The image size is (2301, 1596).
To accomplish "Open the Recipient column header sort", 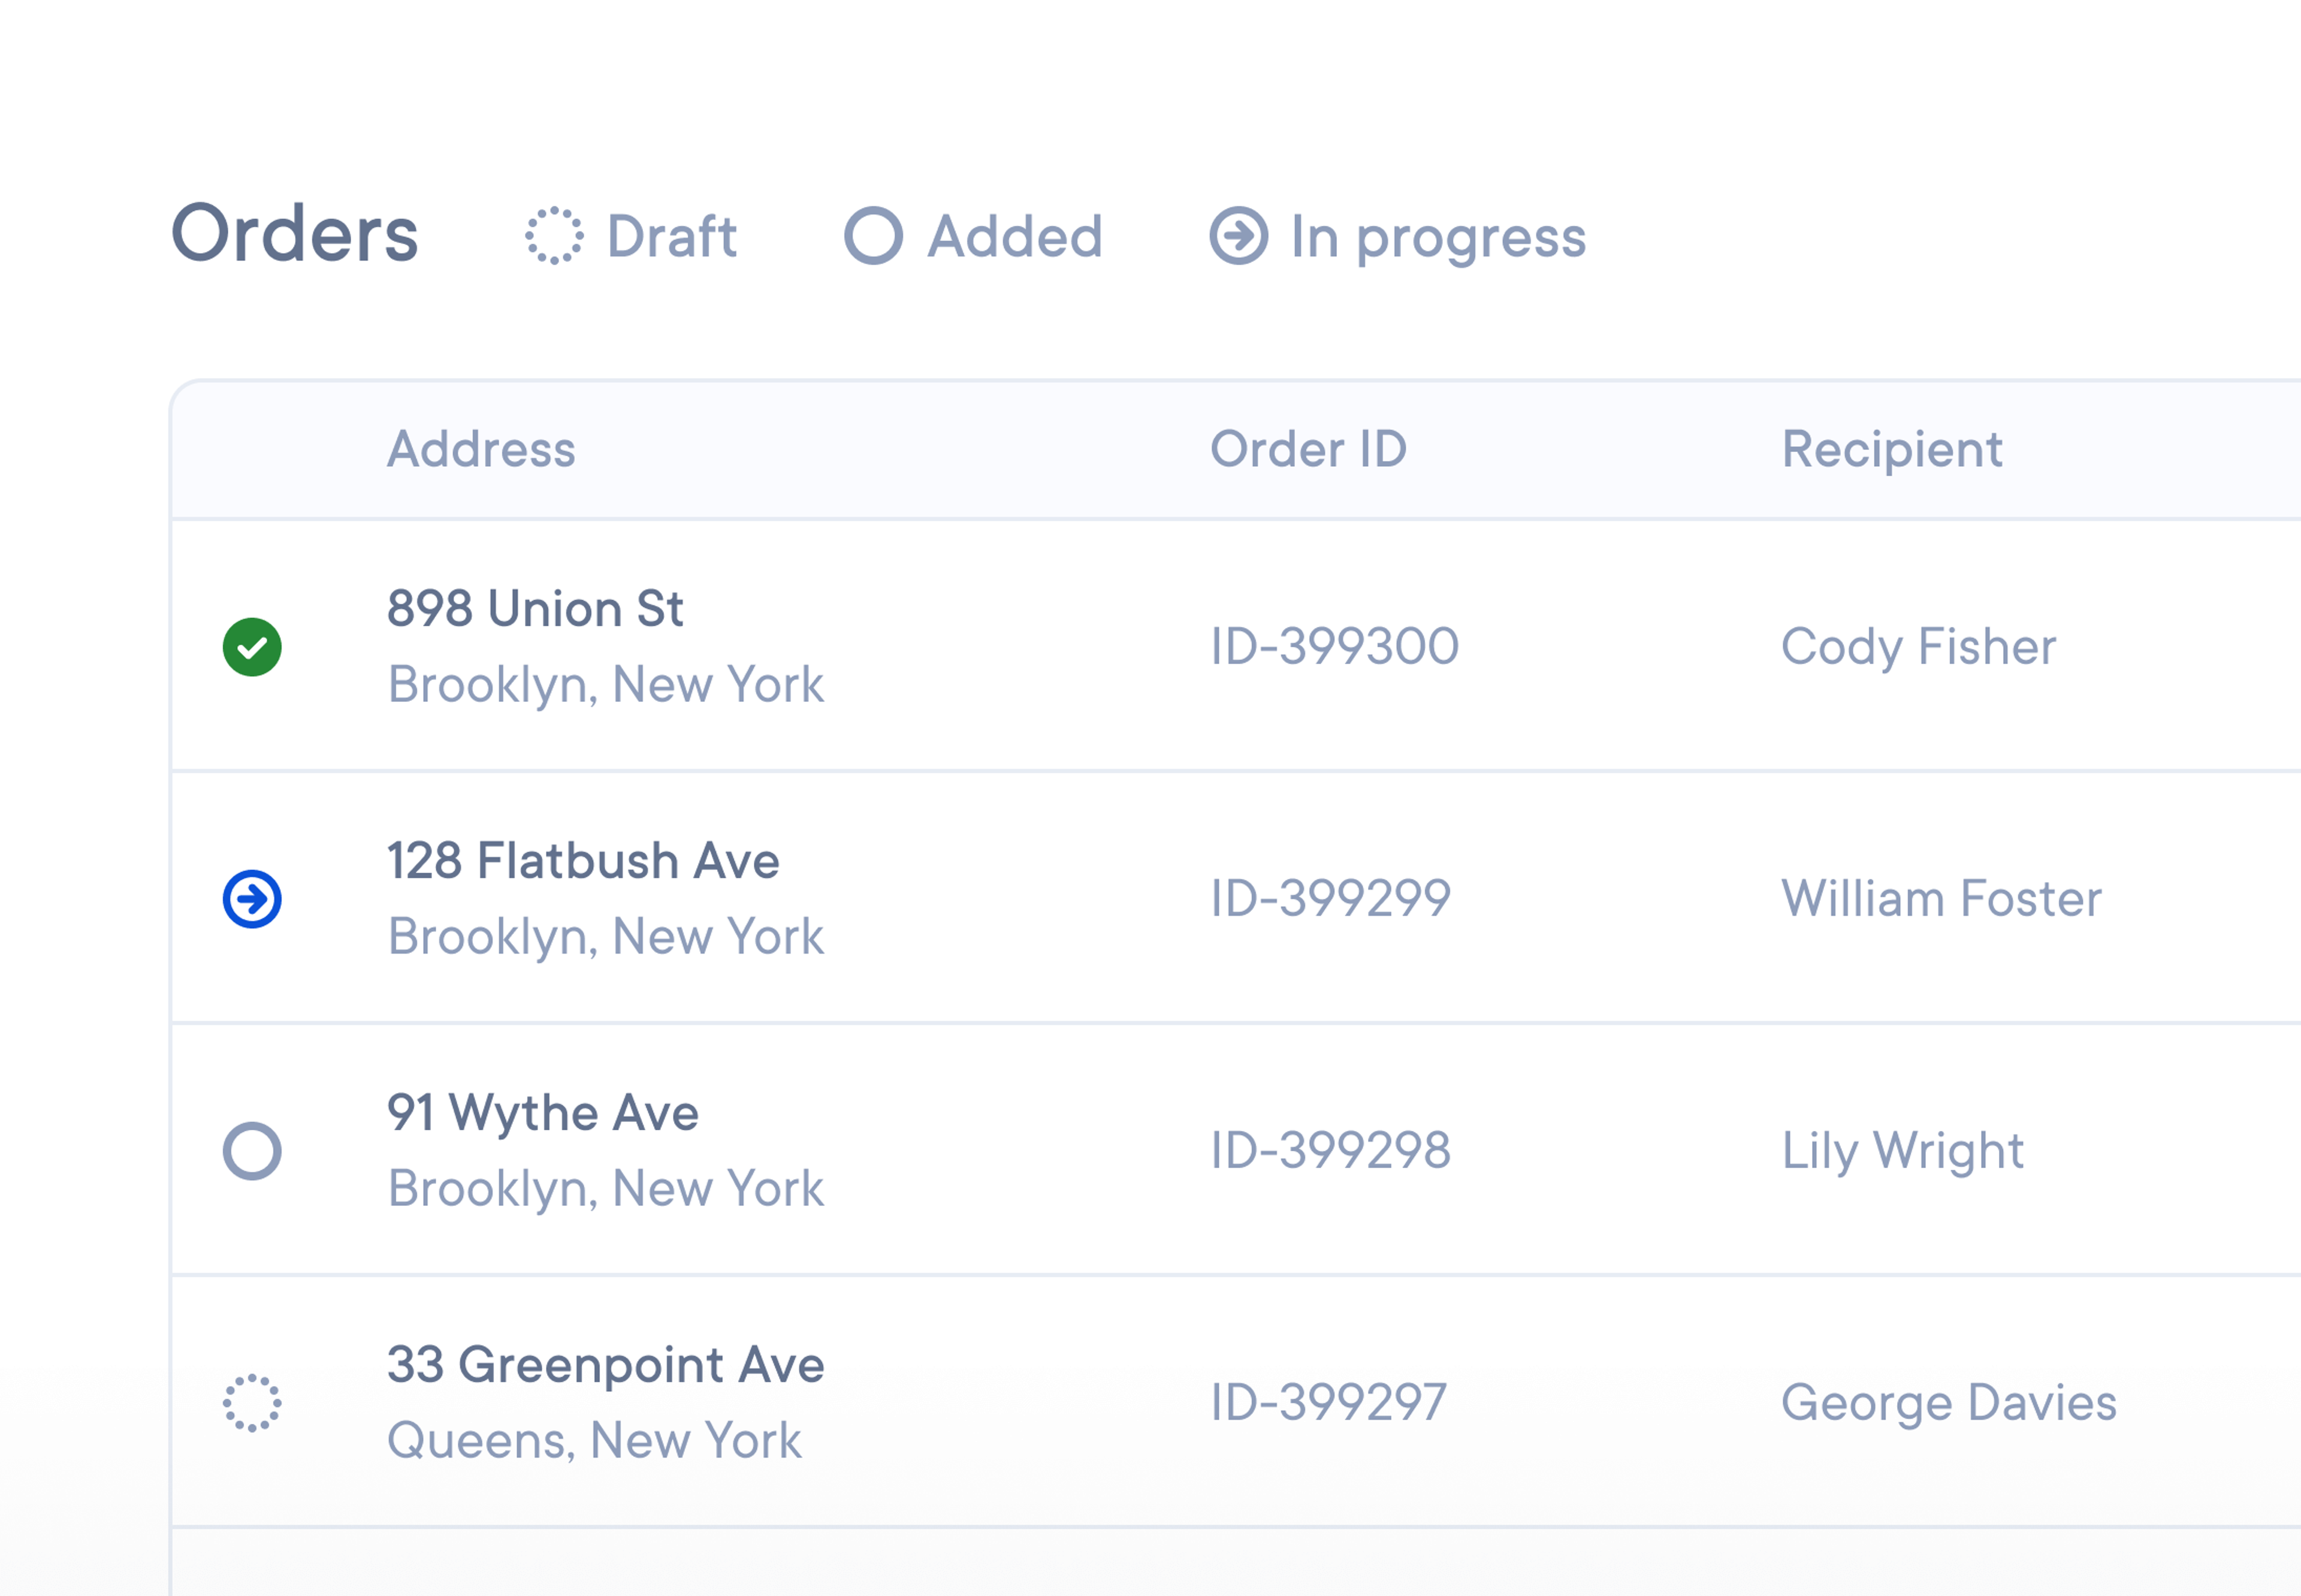I will tap(1892, 450).
